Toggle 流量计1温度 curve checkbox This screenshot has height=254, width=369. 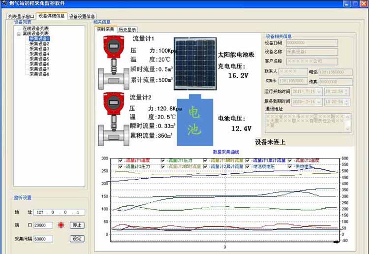[121, 160]
